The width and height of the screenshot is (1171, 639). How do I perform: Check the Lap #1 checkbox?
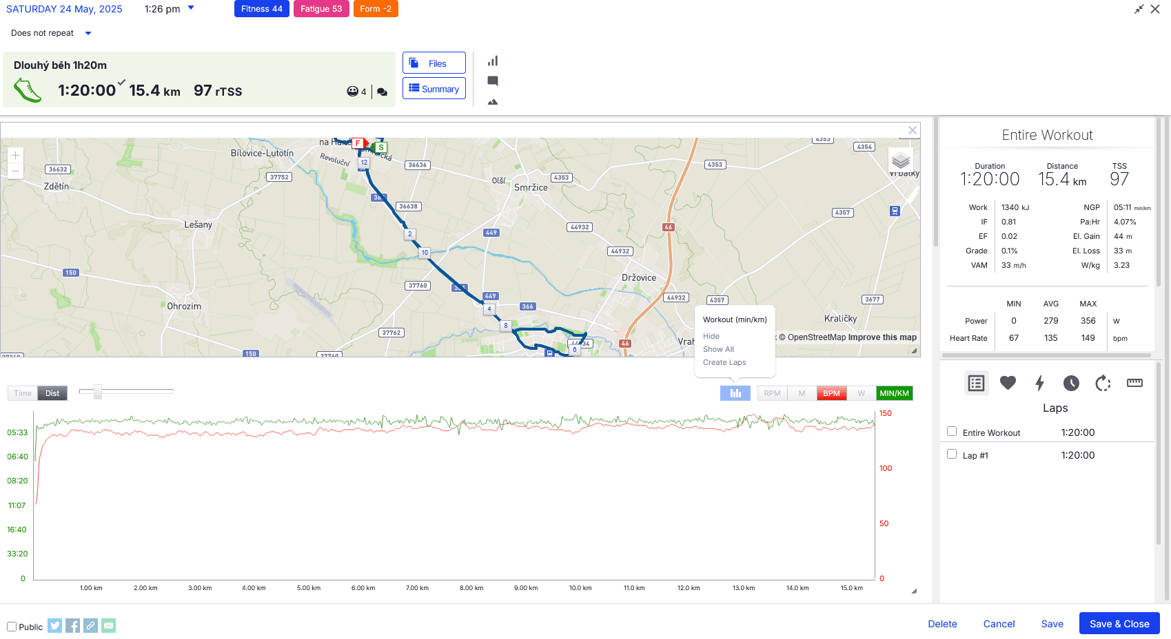952,454
